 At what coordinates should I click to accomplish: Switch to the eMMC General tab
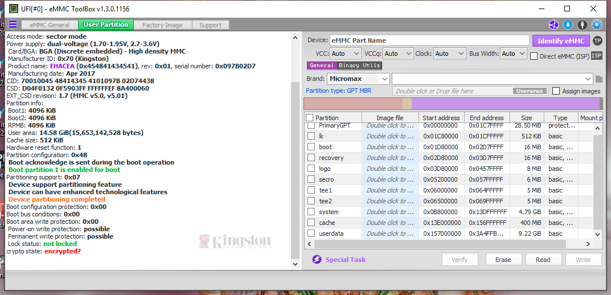click(50, 25)
